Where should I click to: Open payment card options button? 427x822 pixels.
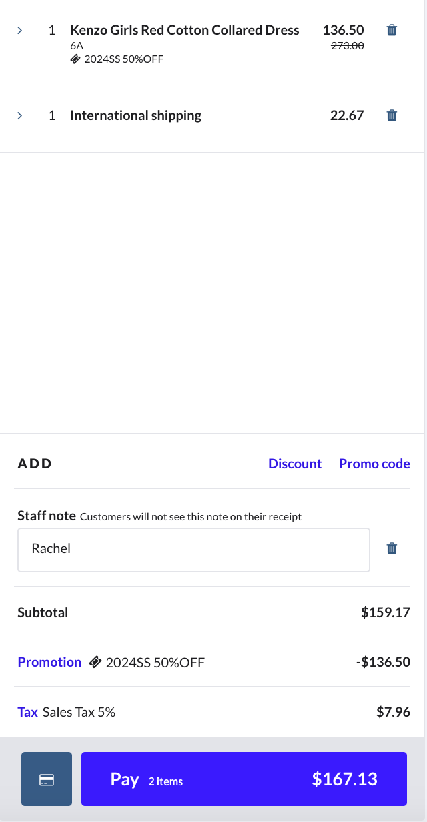pyautogui.click(x=47, y=779)
